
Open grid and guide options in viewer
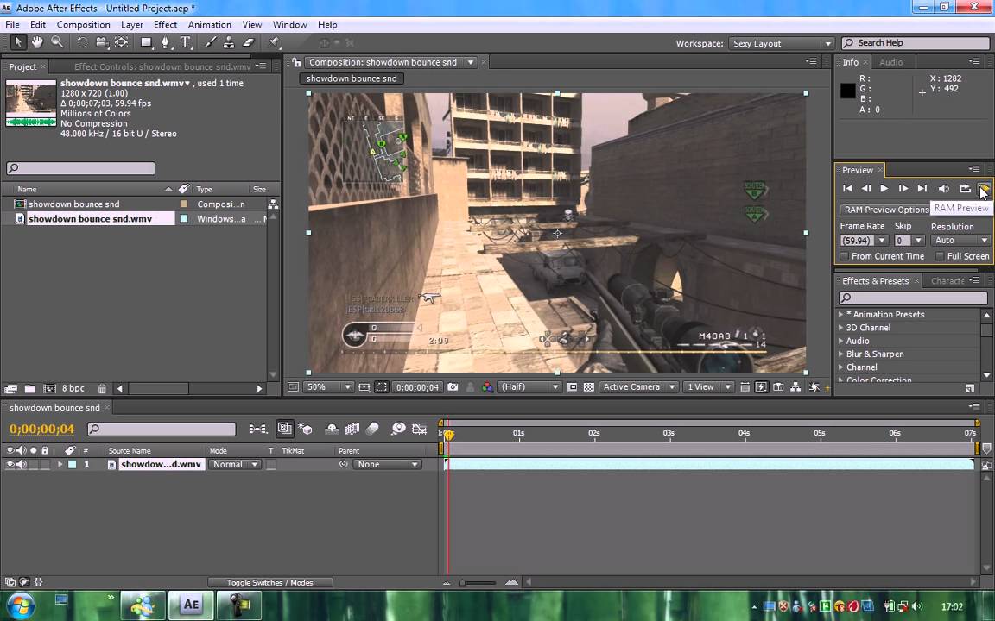(x=364, y=386)
